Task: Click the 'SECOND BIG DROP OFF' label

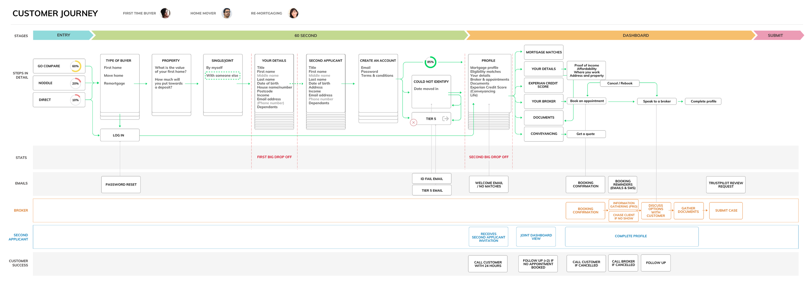Action: [x=489, y=157]
